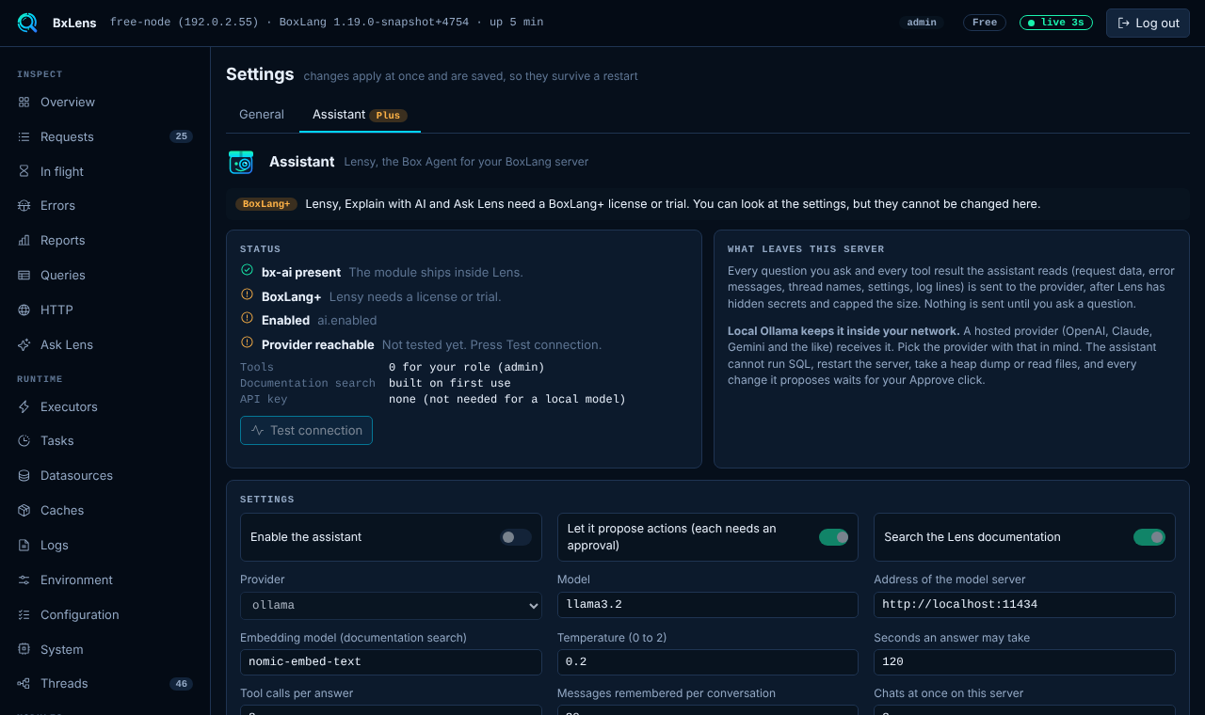Click '0 for your role (admin)' value

(467, 367)
